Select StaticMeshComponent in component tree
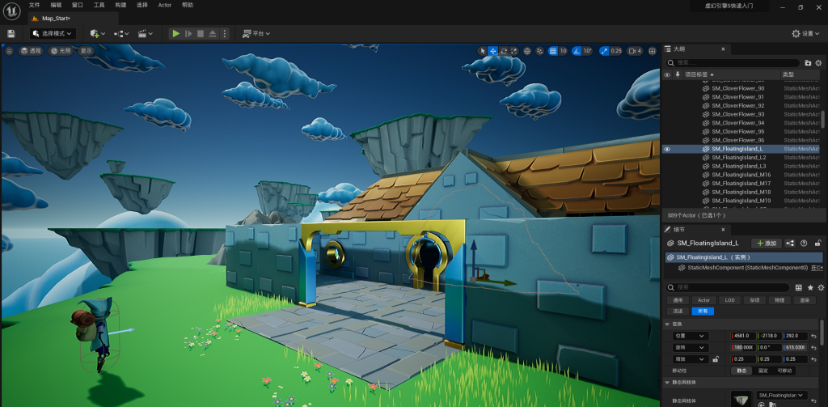Viewport: 828px width, 407px height. coord(747,268)
